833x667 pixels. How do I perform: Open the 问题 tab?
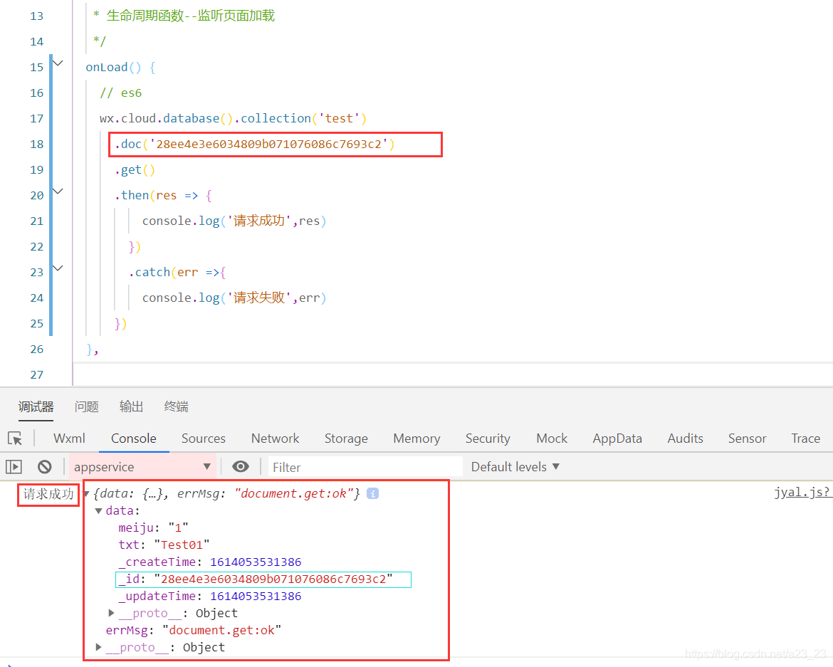(x=87, y=406)
